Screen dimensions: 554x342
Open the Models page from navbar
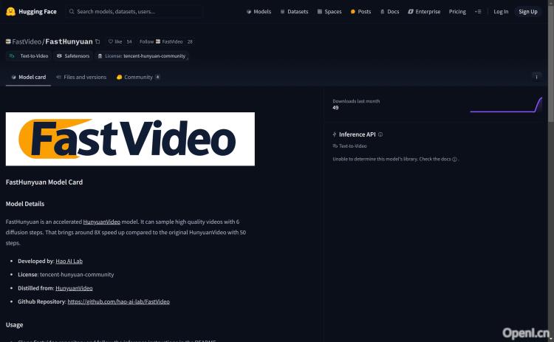(259, 12)
